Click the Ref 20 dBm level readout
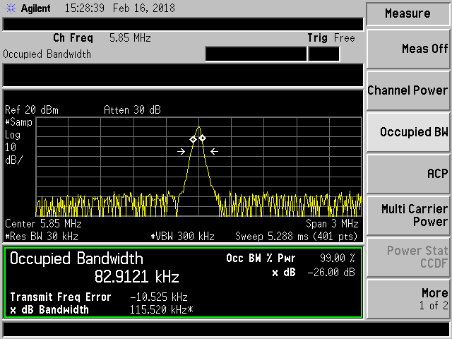Screen dimensions: 452x339 (x=32, y=110)
